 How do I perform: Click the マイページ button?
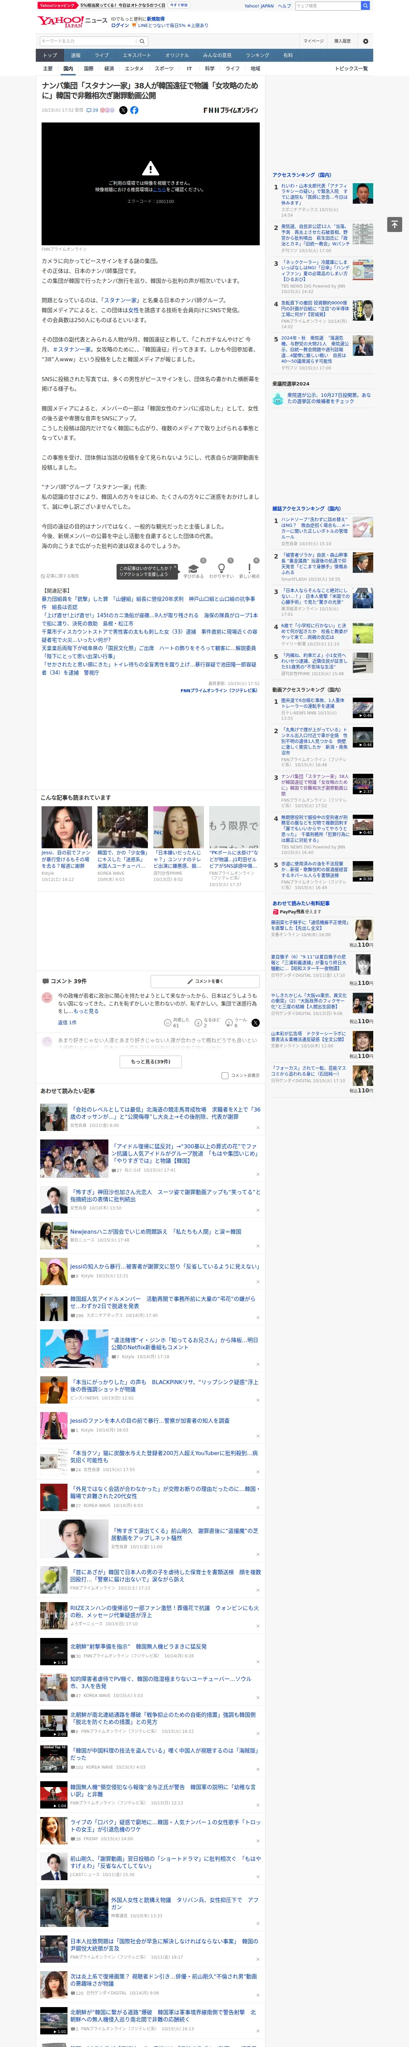[313, 41]
